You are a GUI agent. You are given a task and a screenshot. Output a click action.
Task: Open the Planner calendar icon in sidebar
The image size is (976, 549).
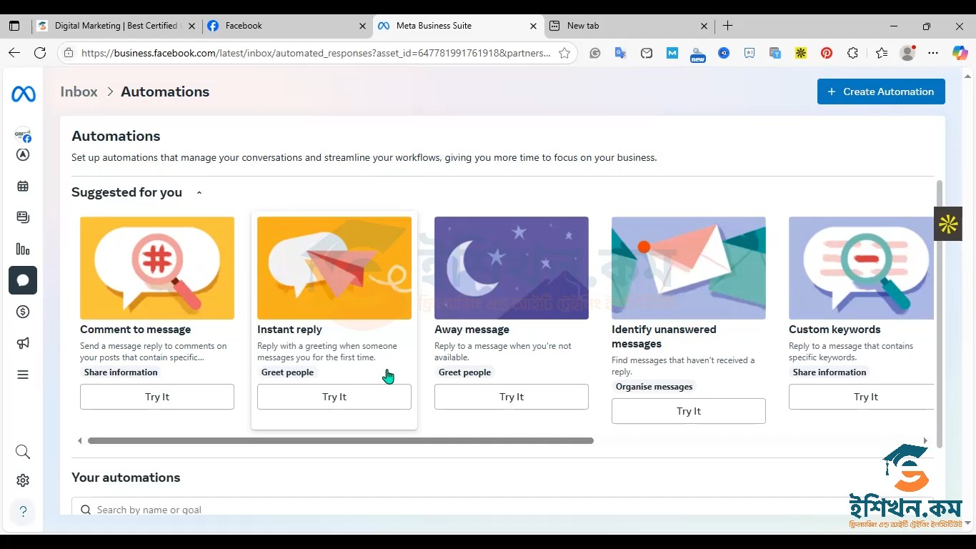click(x=23, y=187)
